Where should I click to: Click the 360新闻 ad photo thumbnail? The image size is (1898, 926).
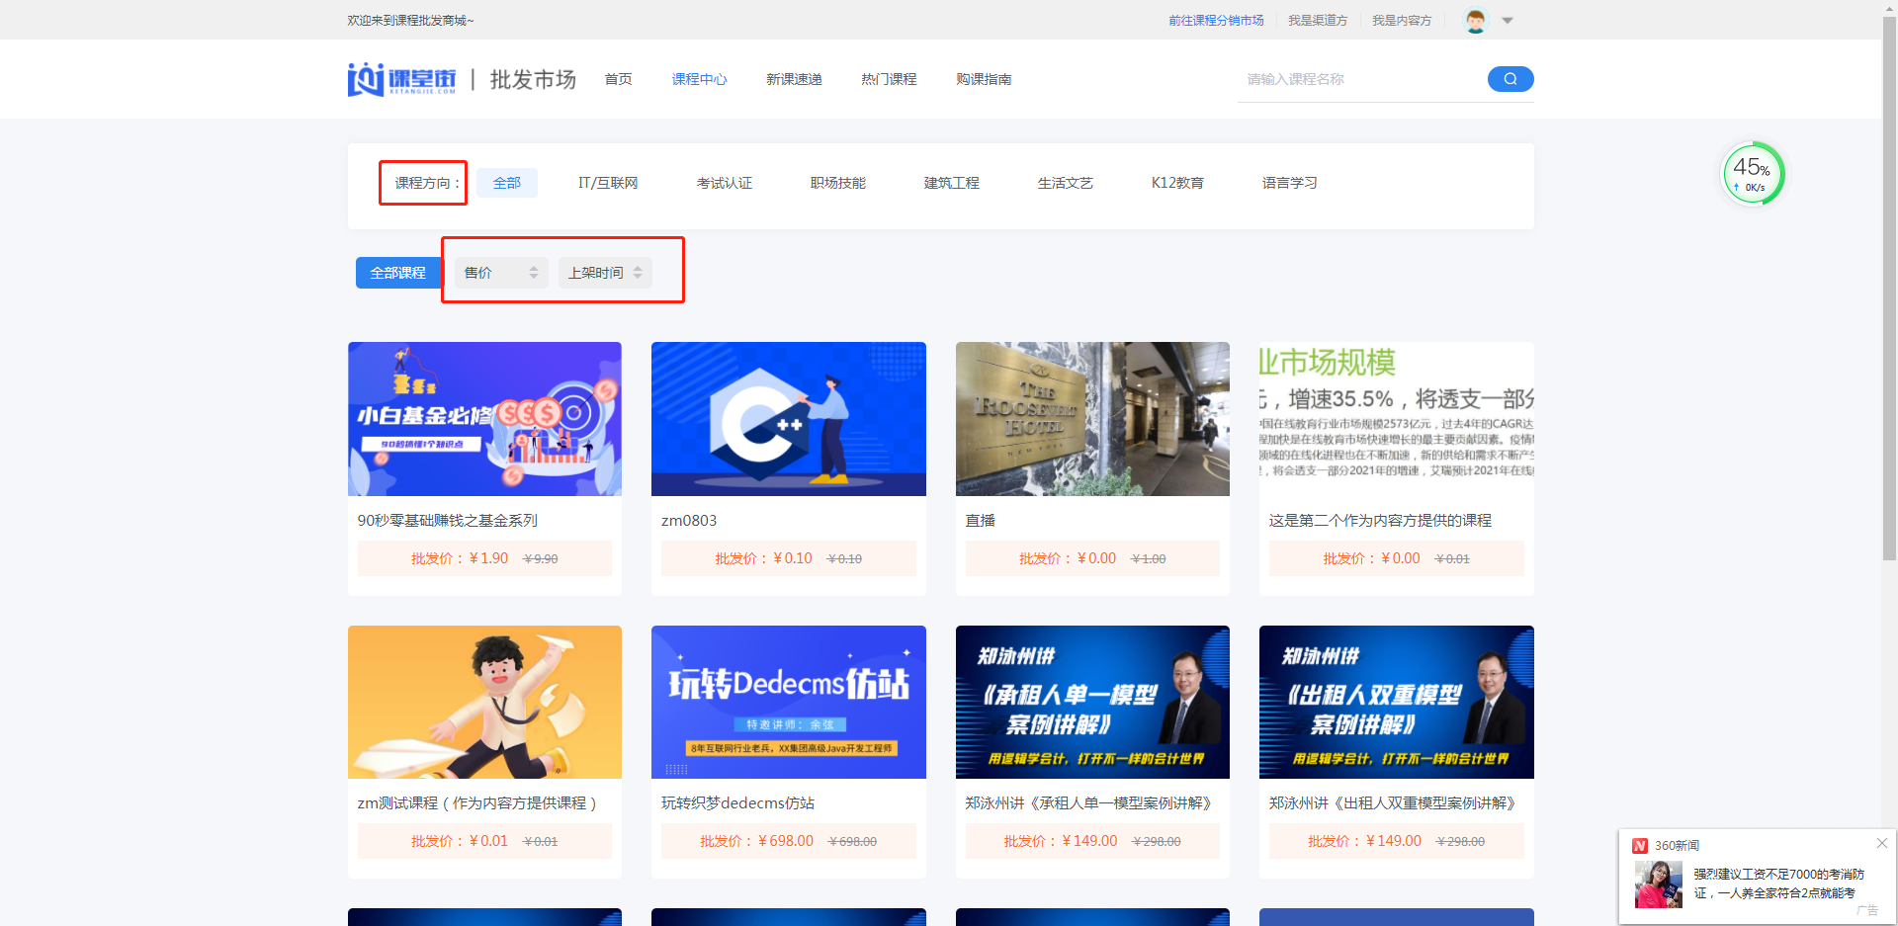point(1659,884)
